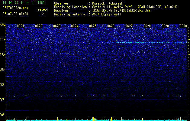Click the 0623 time marker
This screenshot has height=121, width=190.
click(57, 26)
